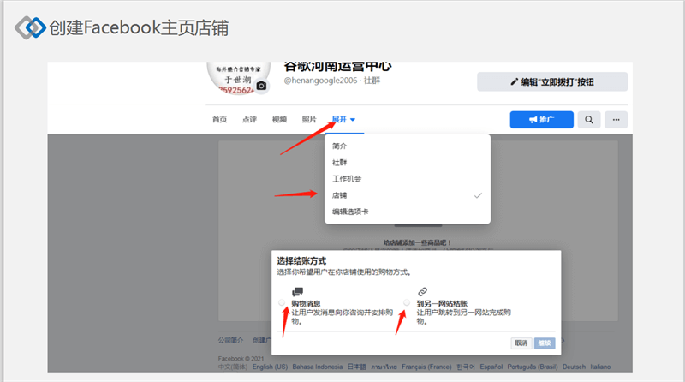
Task: Switch to the 照片 tab
Action: pos(309,119)
